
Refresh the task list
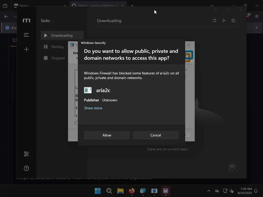(x=214, y=21)
